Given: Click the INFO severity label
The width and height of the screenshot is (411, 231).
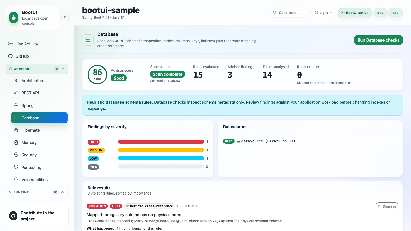Looking at the screenshot, I should coord(93,167).
